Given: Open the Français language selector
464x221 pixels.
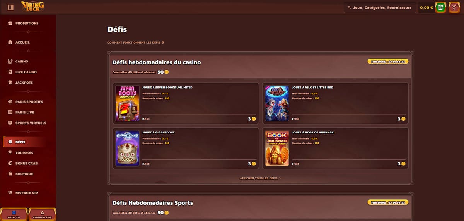Looking at the screenshot, I should click(14, 214).
